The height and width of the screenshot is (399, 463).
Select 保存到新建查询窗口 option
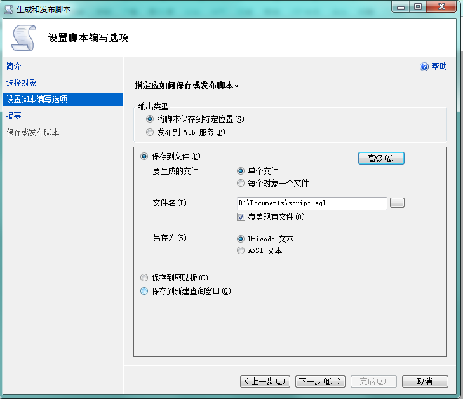[x=144, y=291]
